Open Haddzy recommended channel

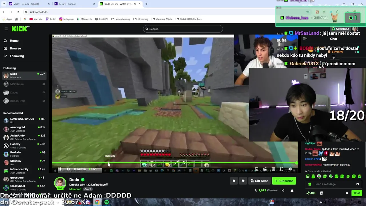tap(25, 146)
